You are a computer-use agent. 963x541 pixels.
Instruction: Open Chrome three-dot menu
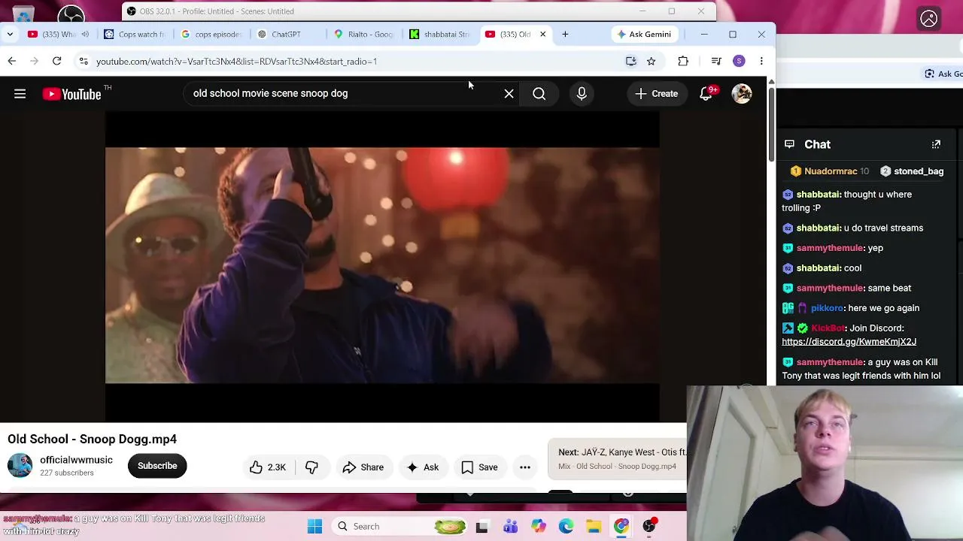(761, 62)
